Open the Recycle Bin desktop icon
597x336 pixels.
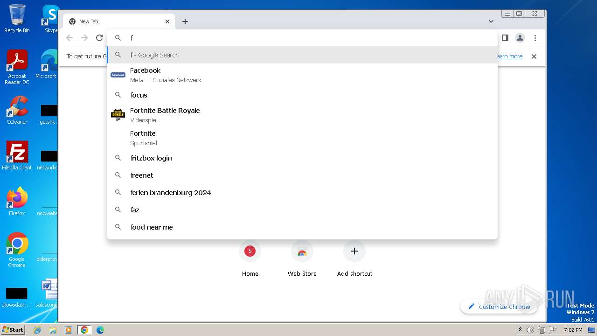point(17,19)
